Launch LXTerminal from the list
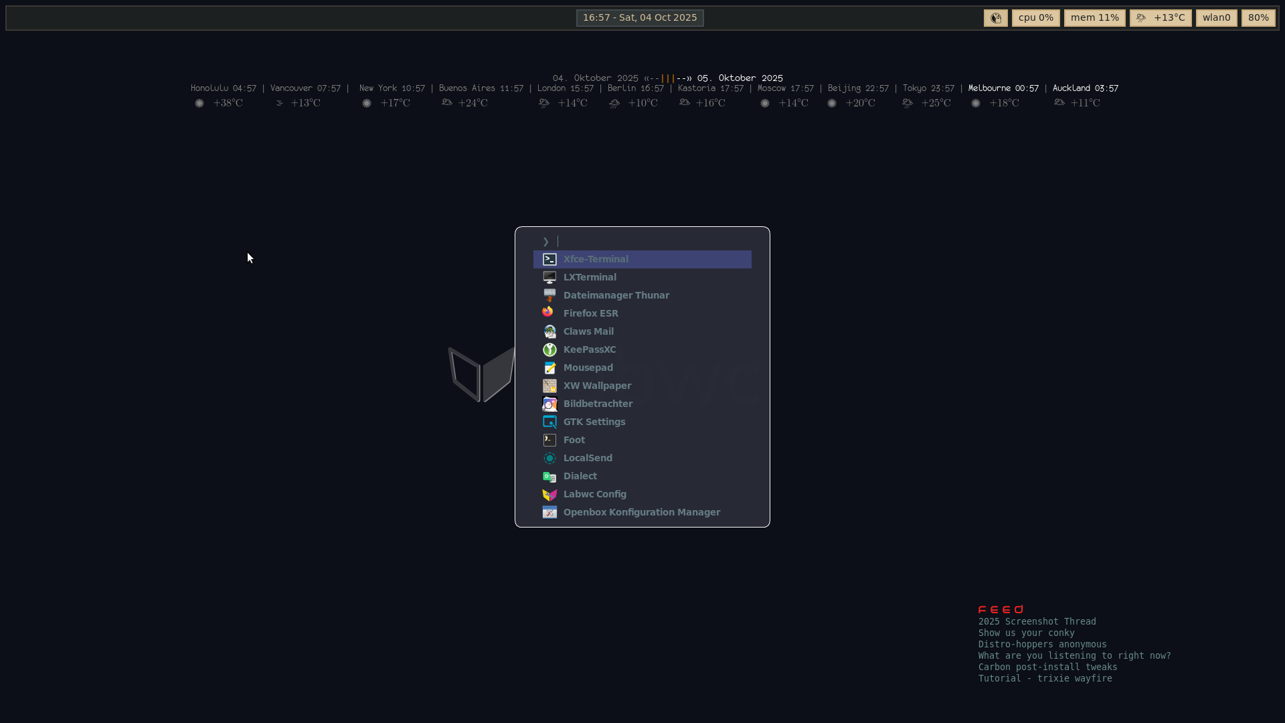 click(590, 277)
